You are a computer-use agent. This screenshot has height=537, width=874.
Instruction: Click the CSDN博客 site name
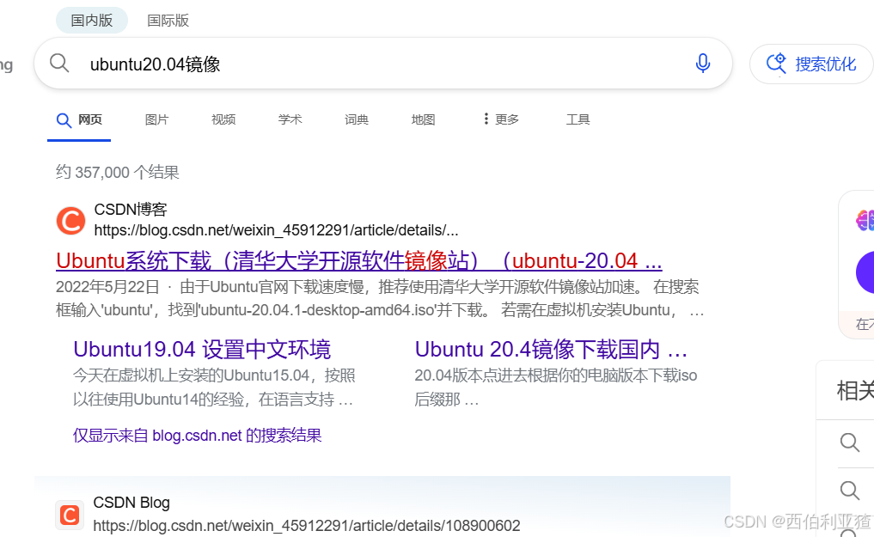[x=131, y=210]
